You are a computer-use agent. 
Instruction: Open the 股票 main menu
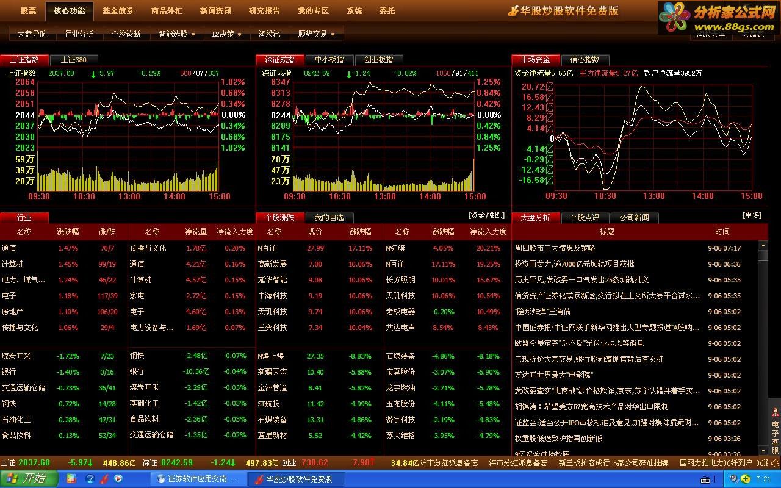point(28,11)
